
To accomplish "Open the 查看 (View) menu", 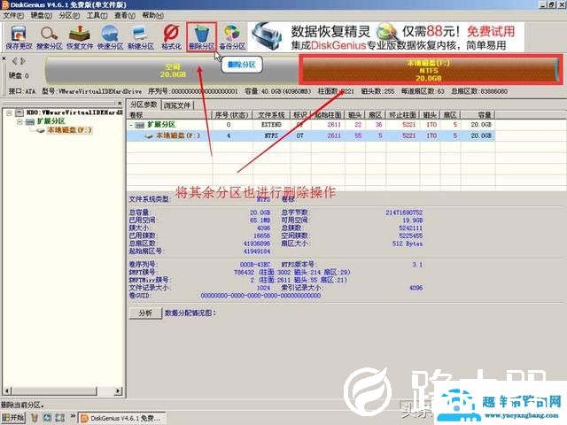I will pos(125,16).
